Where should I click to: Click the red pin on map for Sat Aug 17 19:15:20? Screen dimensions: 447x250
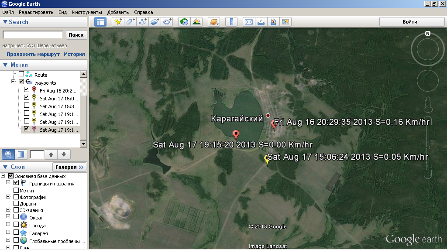pyautogui.click(x=236, y=134)
